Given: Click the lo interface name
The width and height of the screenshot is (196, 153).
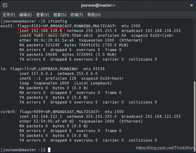Looking at the screenshot, I should coord(4,69).
